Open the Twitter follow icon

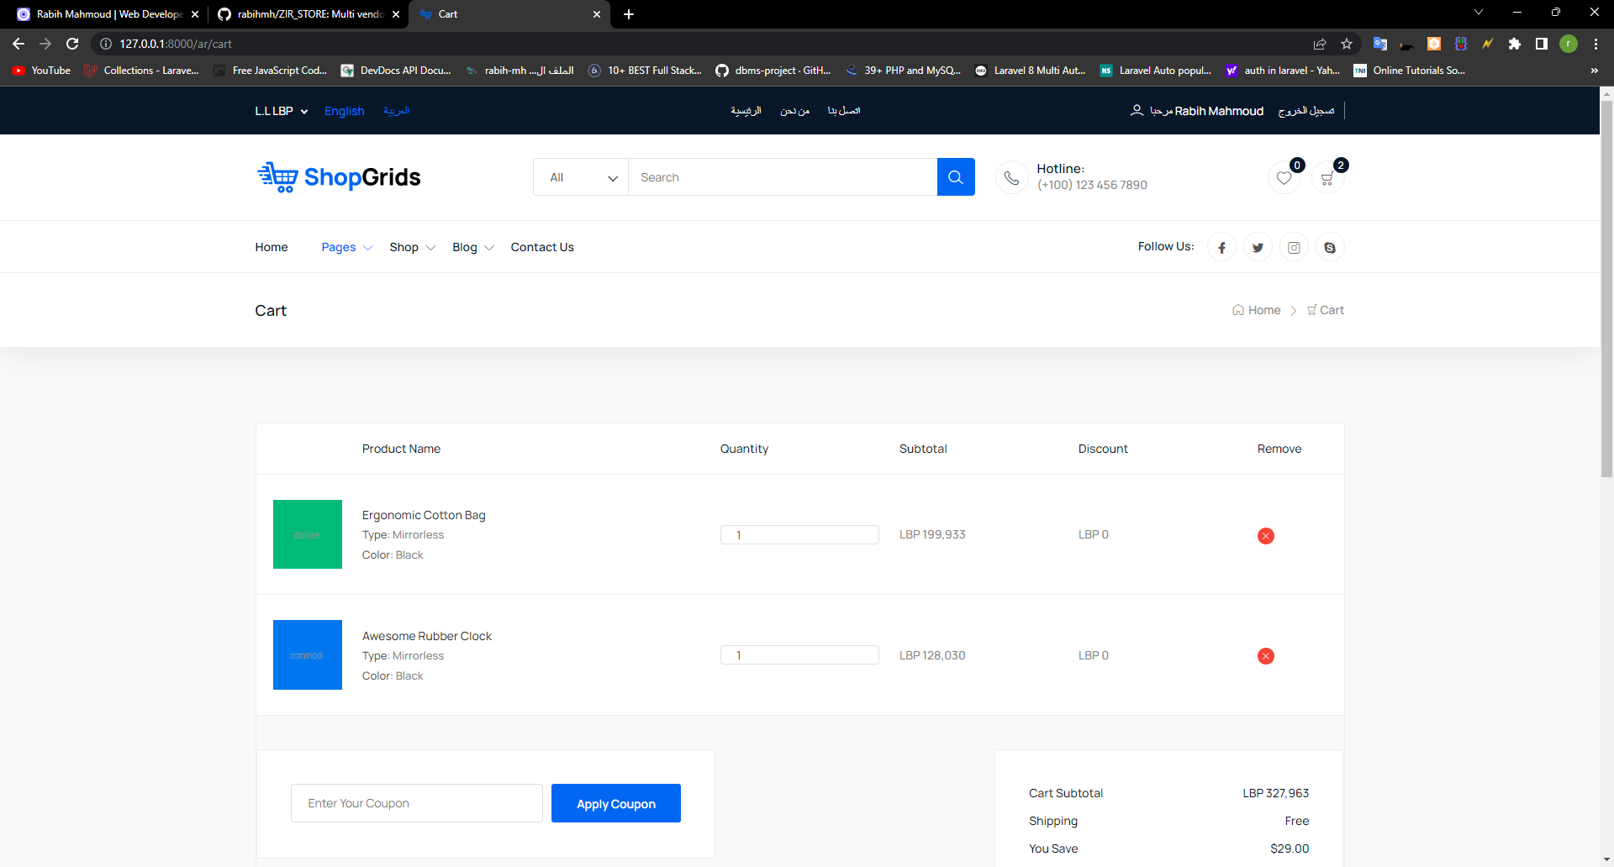pyautogui.click(x=1258, y=247)
